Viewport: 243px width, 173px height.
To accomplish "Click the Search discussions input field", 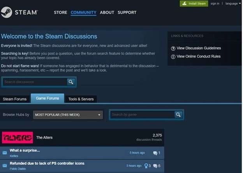I will [x=35, y=82].
